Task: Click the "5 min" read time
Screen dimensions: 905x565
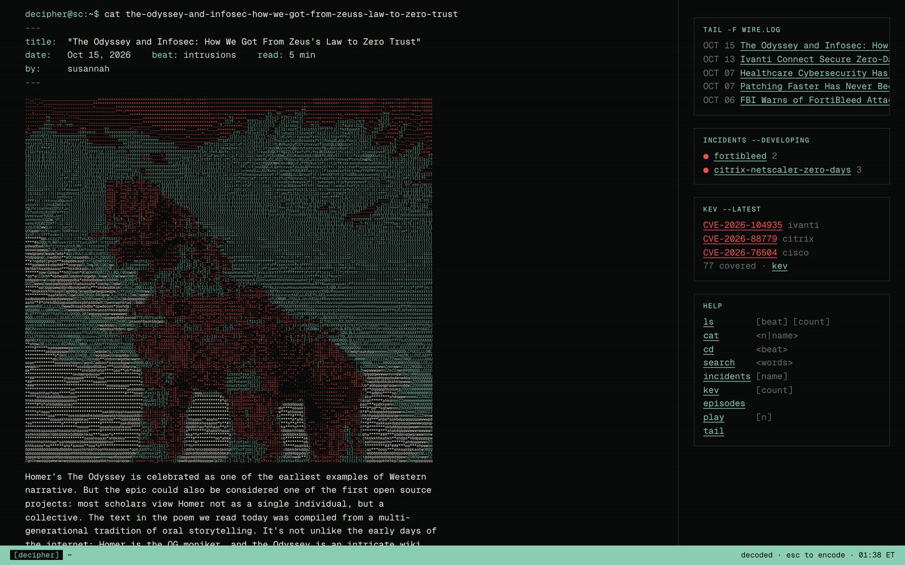Action: pyautogui.click(x=302, y=55)
